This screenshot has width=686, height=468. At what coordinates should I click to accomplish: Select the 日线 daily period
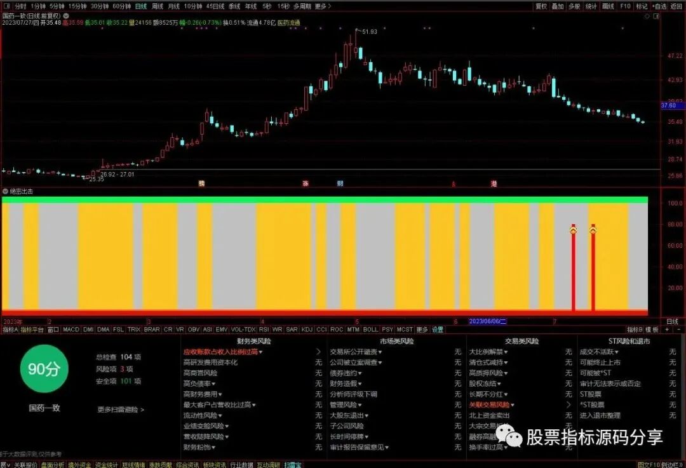(141, 6)
